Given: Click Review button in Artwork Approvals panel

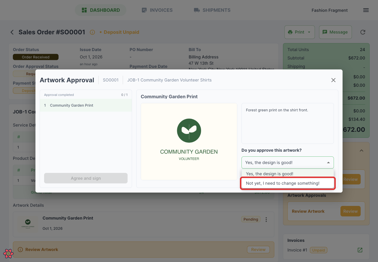Looking at the screenshot, I should [350, 211].
